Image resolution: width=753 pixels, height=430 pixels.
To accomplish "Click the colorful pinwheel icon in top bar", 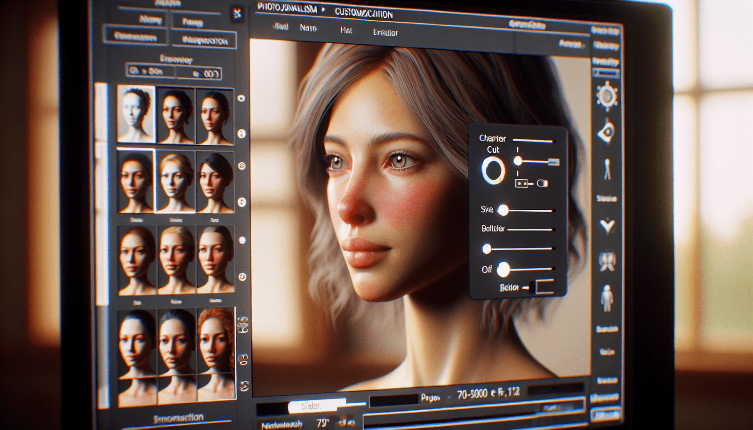I will coord(237,14).
